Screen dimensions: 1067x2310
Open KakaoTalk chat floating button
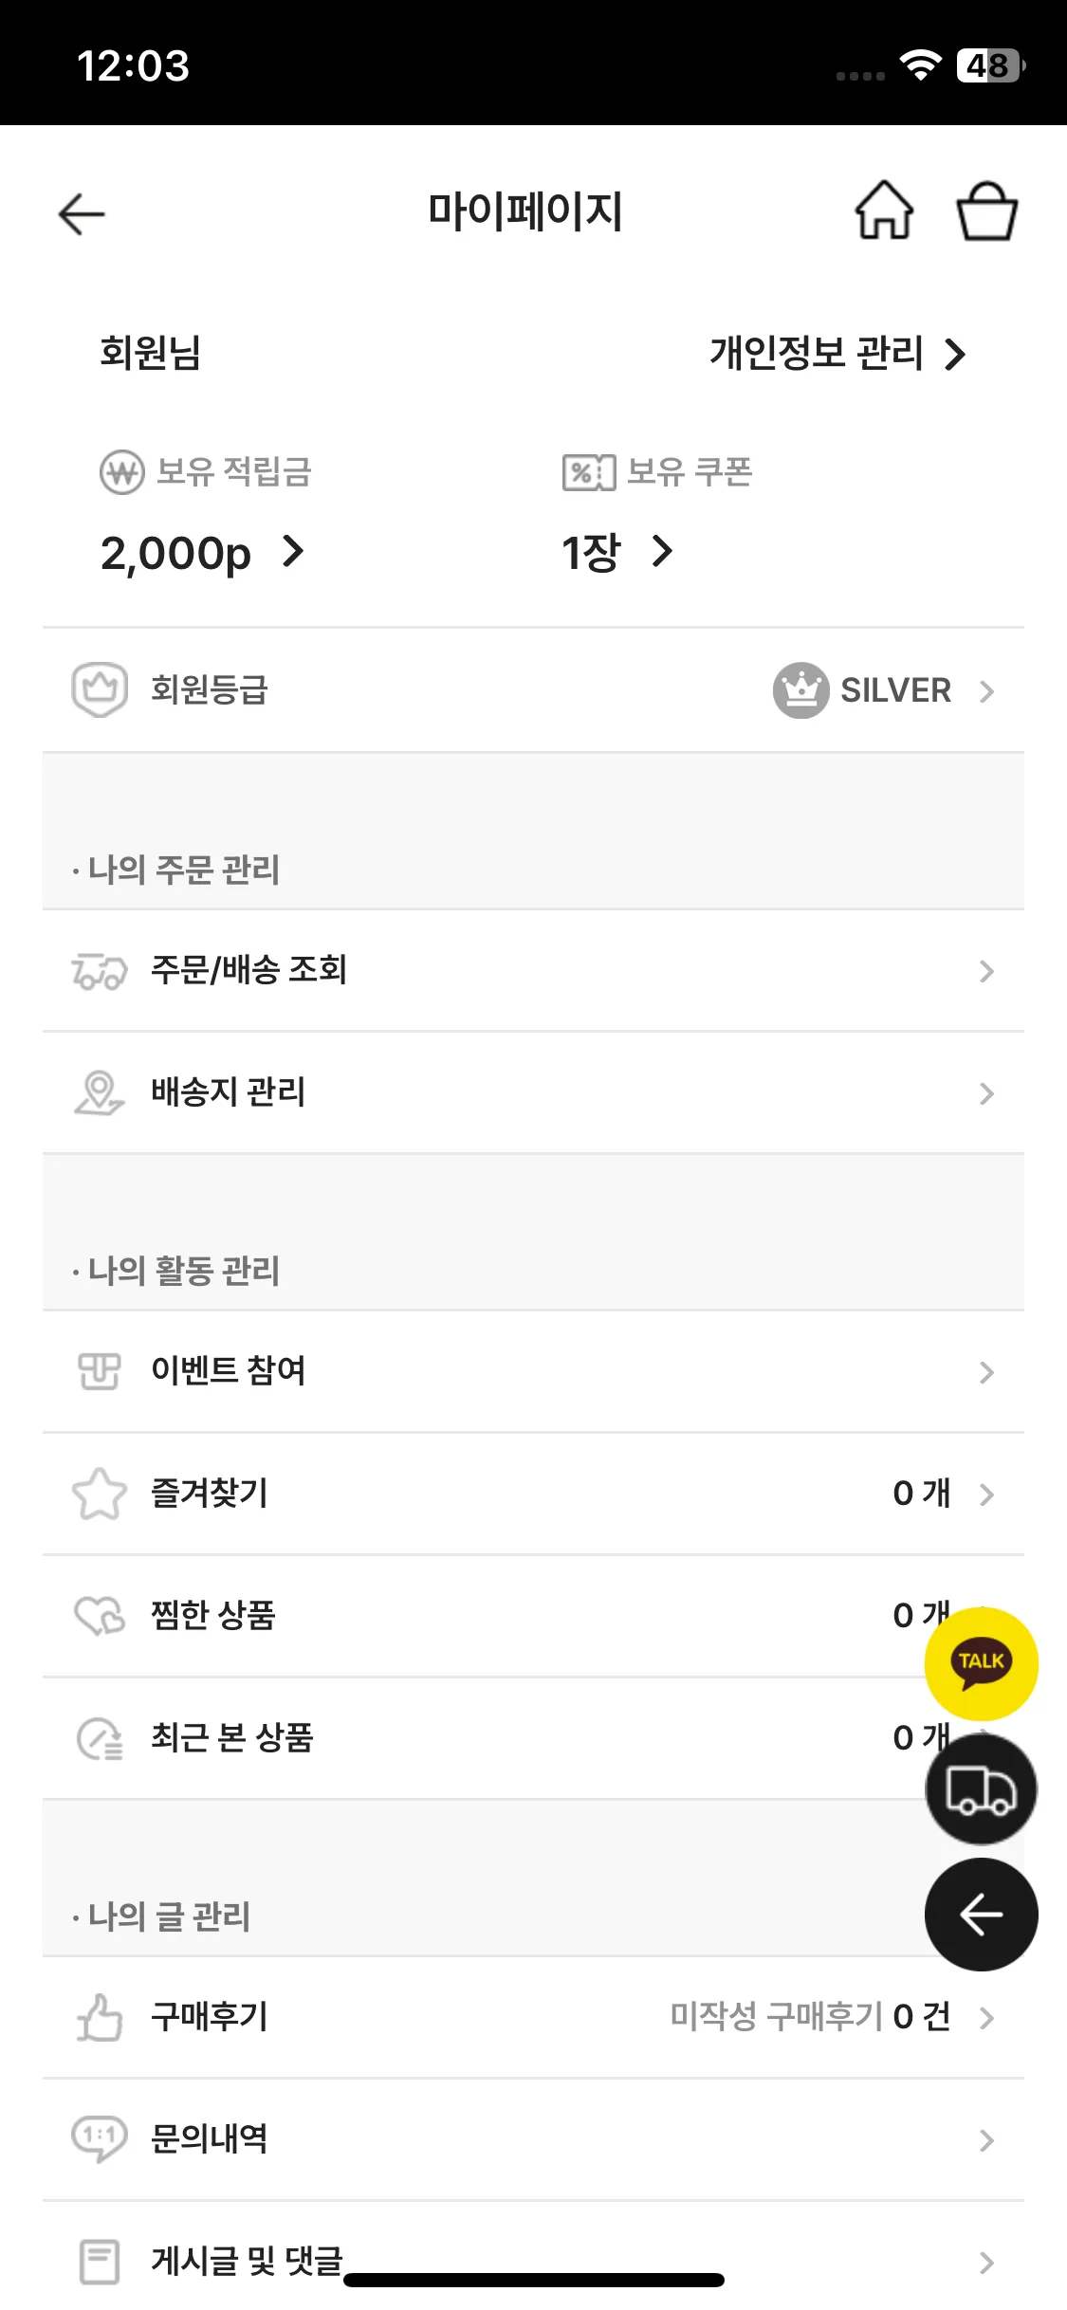(981, 1663)
